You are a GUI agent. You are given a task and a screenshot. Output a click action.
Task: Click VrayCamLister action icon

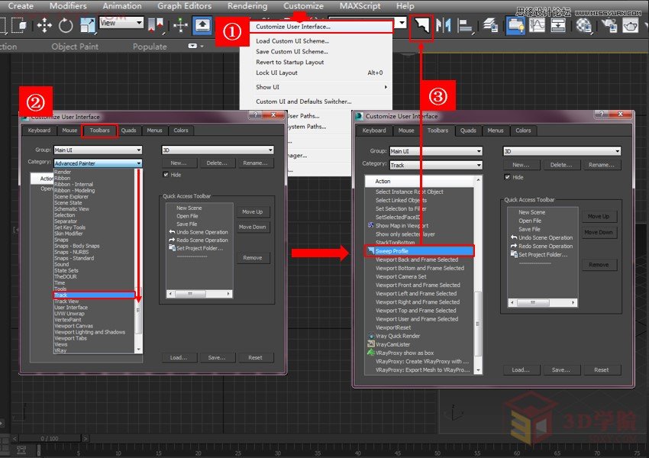[x=371, y=344]
